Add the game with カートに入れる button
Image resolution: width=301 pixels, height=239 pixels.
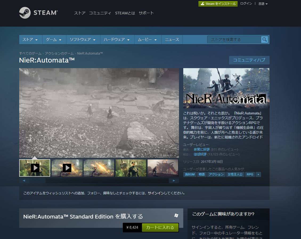[160, 228]
